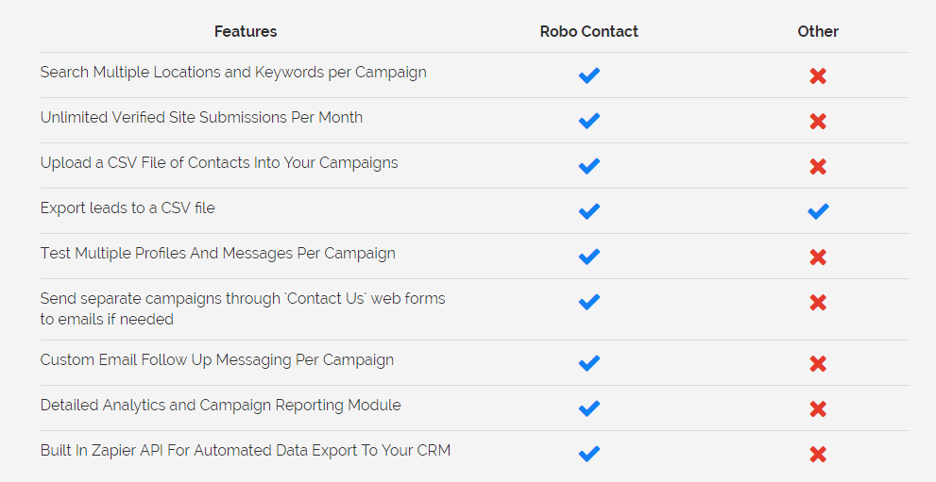
Task: Click 'Built In Zapier API' feature text
Action: pyautogui.click(x=246, y=450)
